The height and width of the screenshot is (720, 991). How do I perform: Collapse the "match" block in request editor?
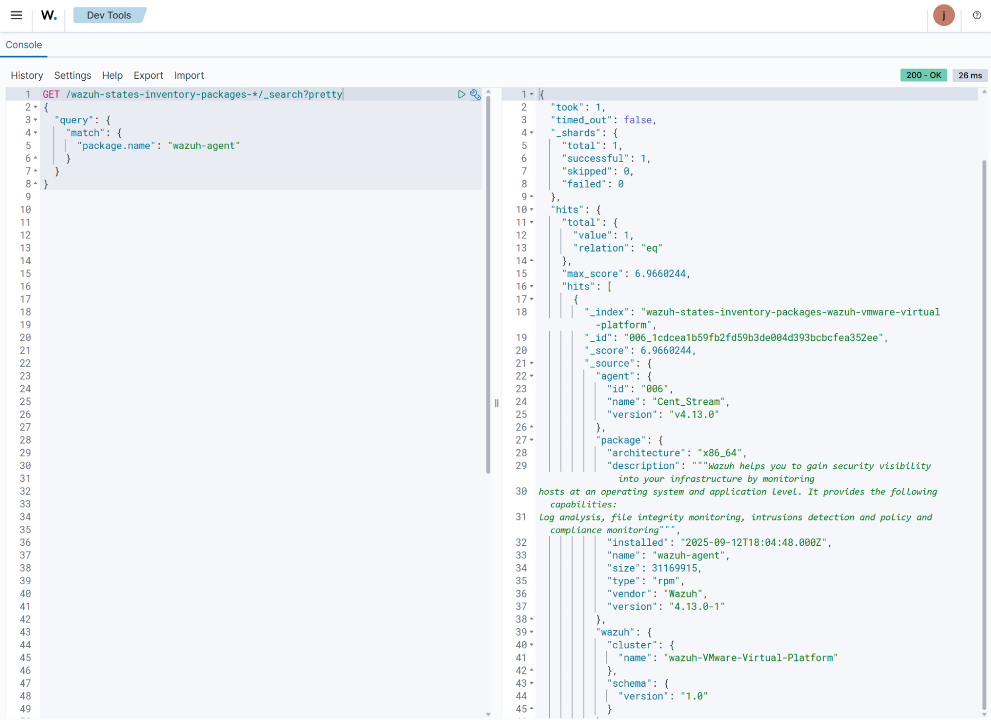pyautogui.click(x=36, y=133)
